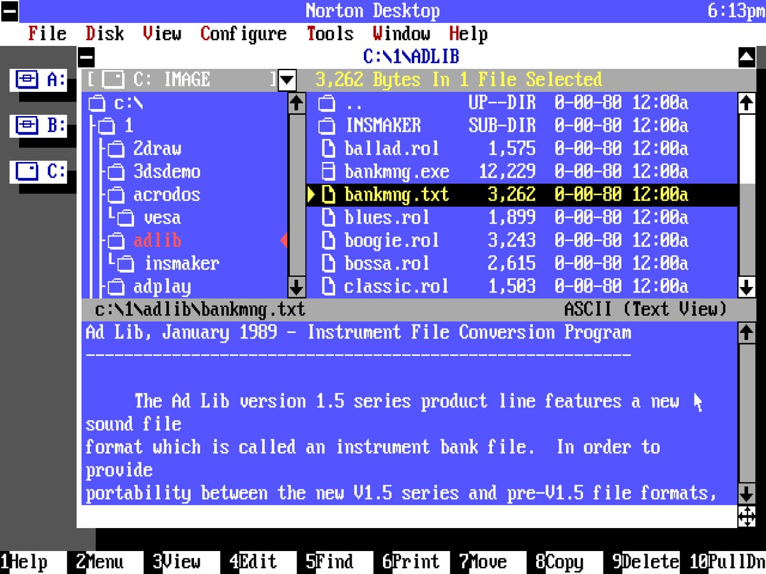Open the Help menu
Image resolution: width=766 pixels, height=574 pixels.
(469, 34)
